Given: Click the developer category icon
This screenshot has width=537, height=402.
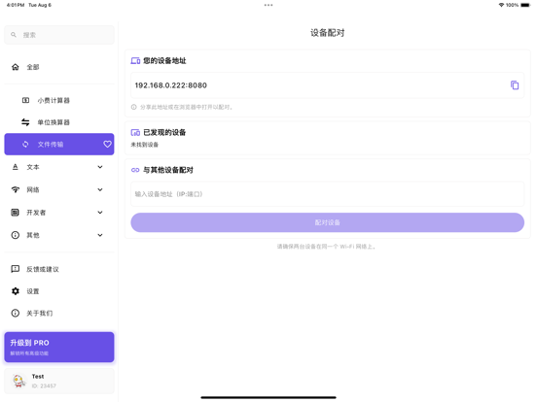Looking at the screenshot, I should click(x=16, y=213).
